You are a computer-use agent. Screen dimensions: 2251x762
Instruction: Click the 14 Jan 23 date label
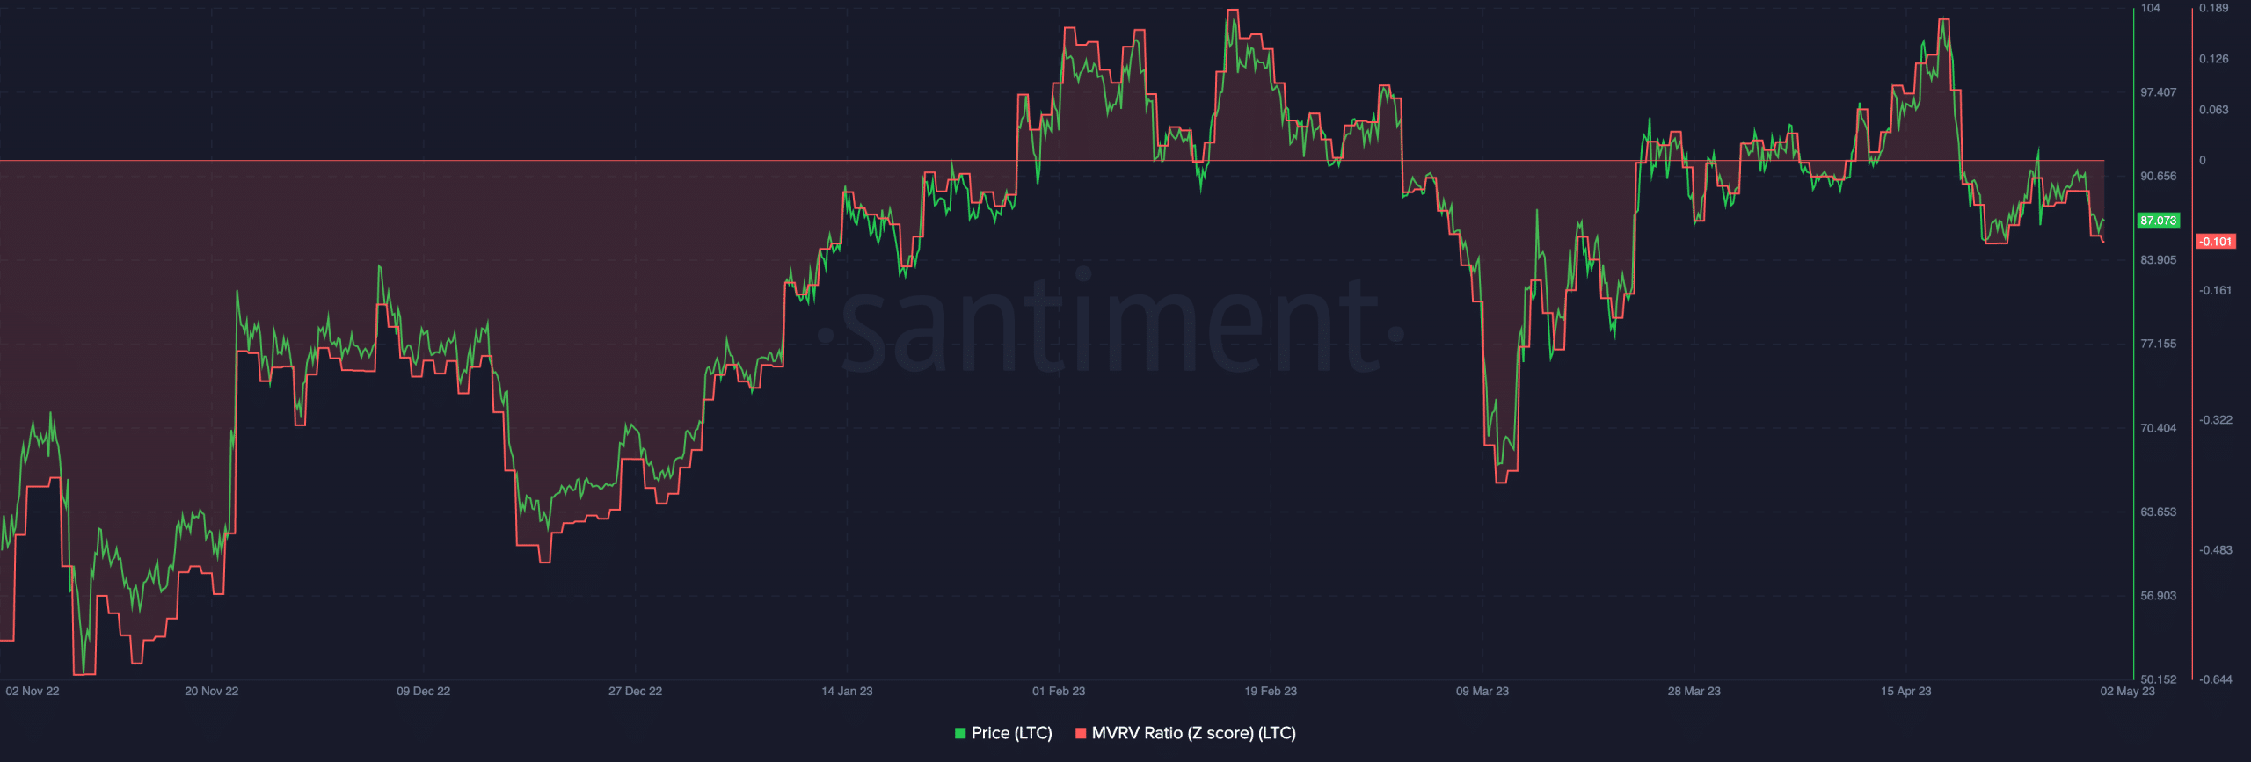[x=847, y=691]
